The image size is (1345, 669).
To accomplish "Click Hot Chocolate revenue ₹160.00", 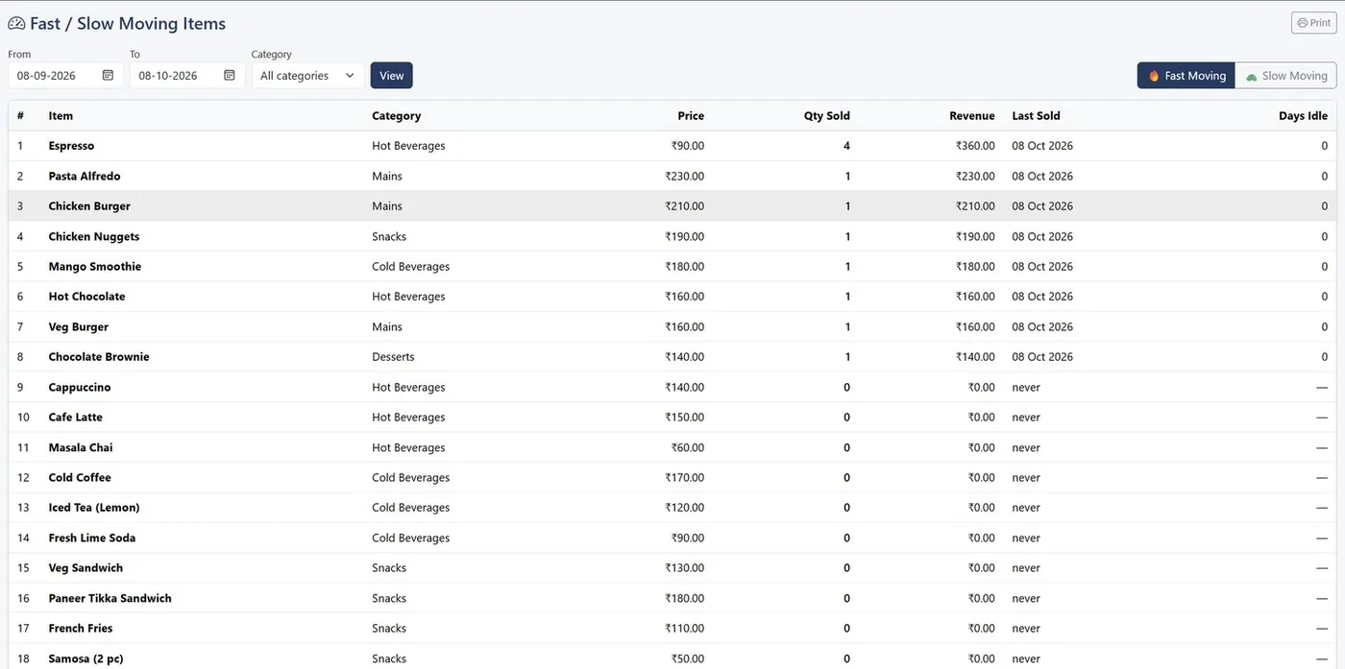I will tap(975, 297).
